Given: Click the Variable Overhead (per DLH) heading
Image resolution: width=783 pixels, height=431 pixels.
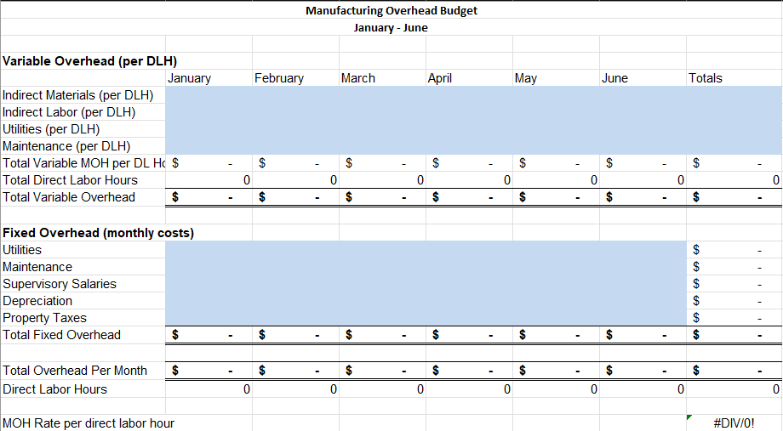Looking at the screenshot, I should (90, 61).
